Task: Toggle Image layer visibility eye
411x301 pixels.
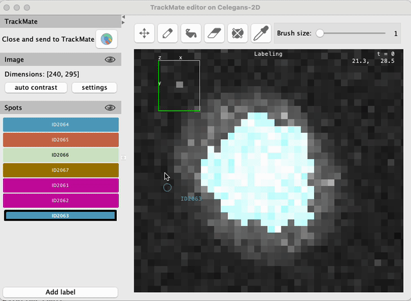Action: (110, 60)
